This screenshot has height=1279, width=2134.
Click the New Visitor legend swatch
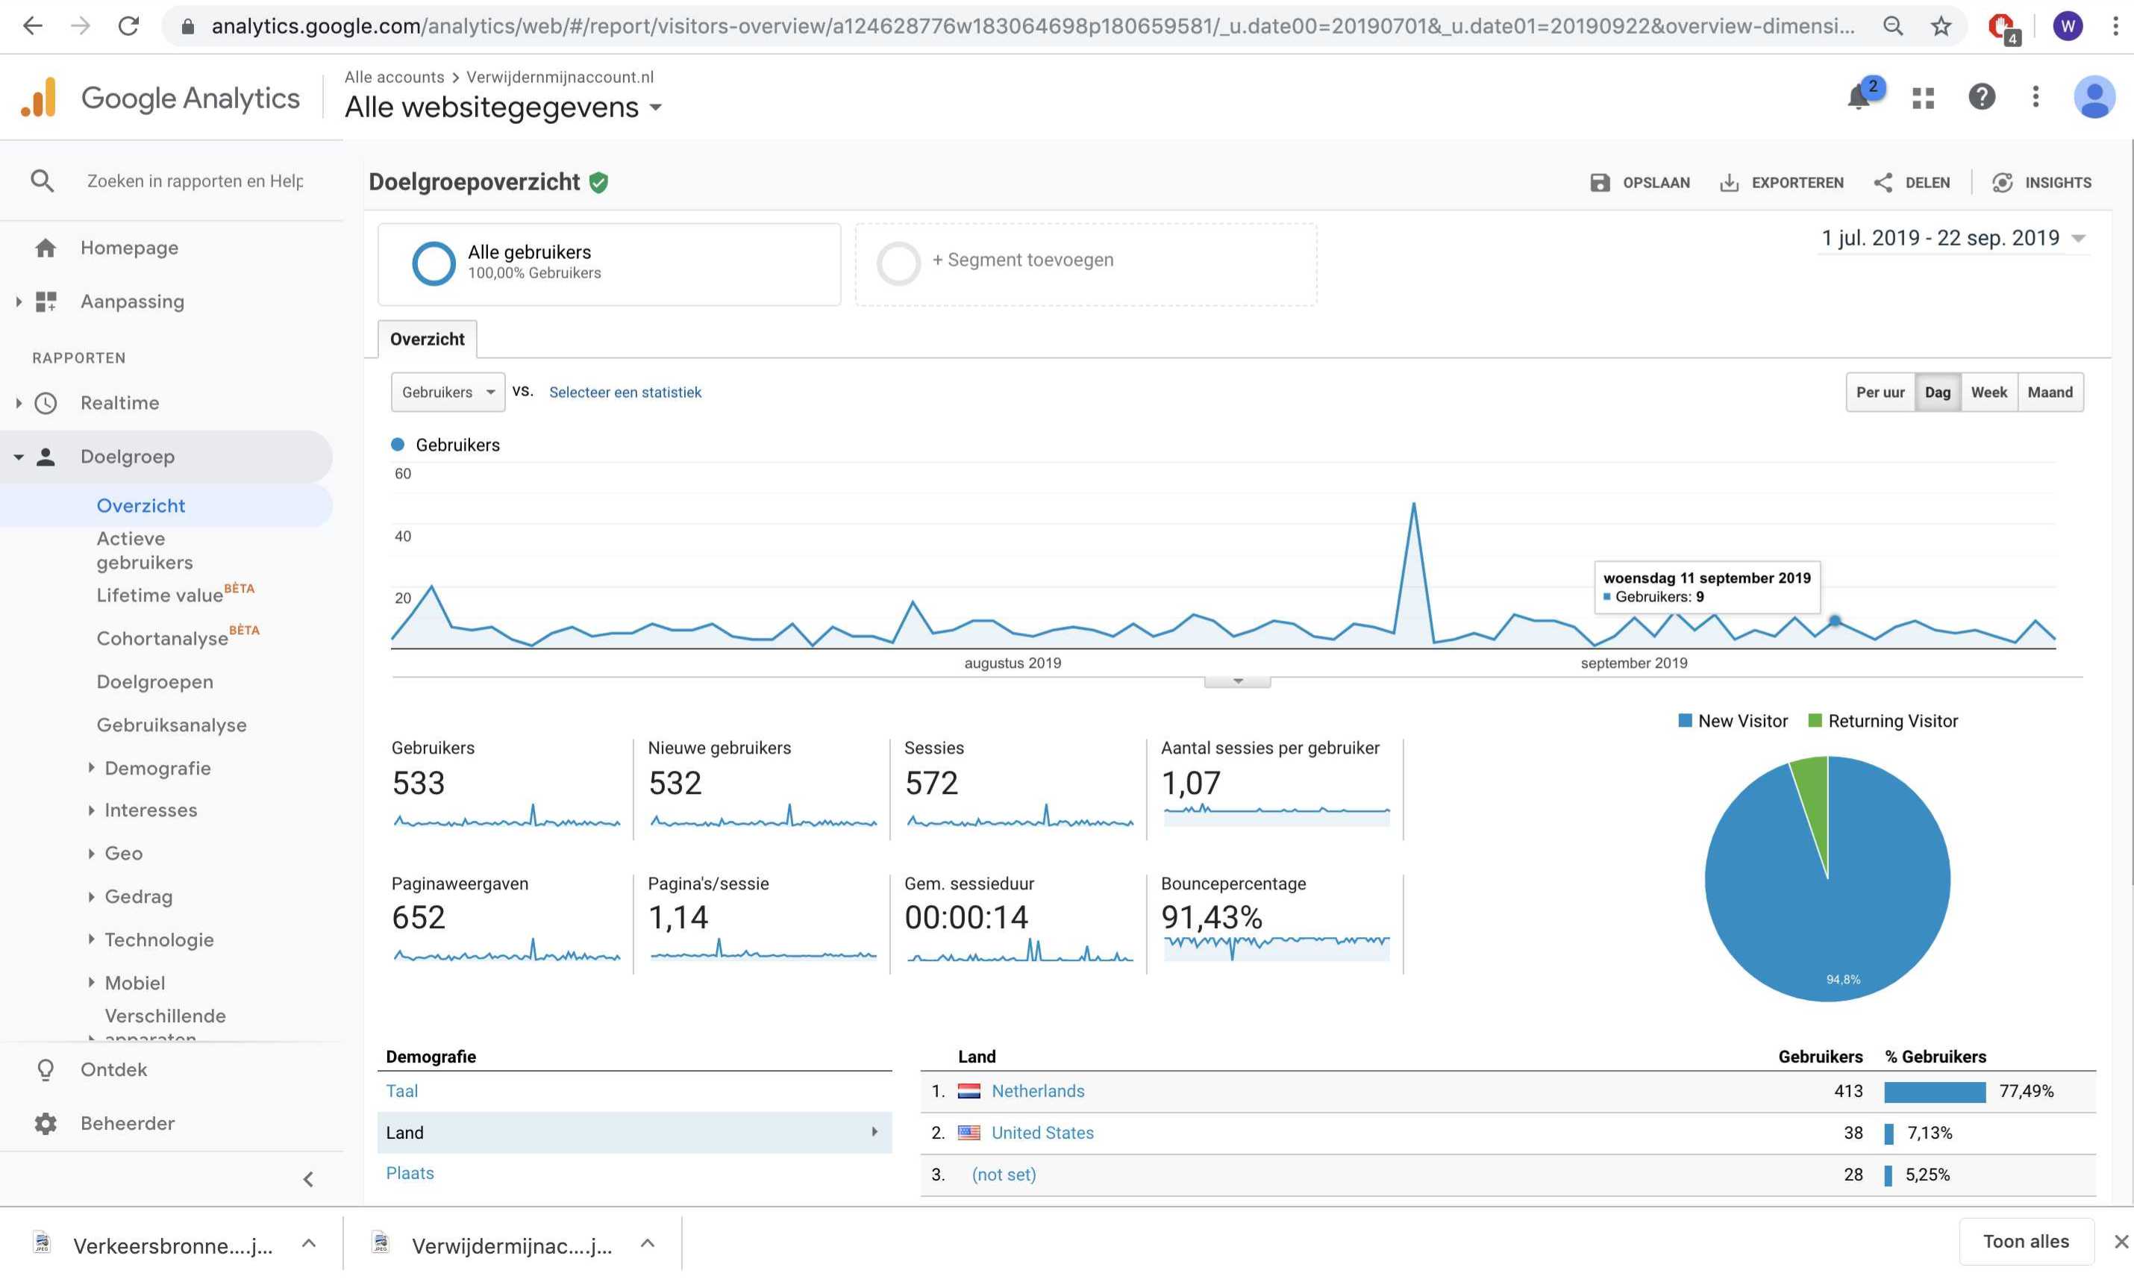[1685, 721]
